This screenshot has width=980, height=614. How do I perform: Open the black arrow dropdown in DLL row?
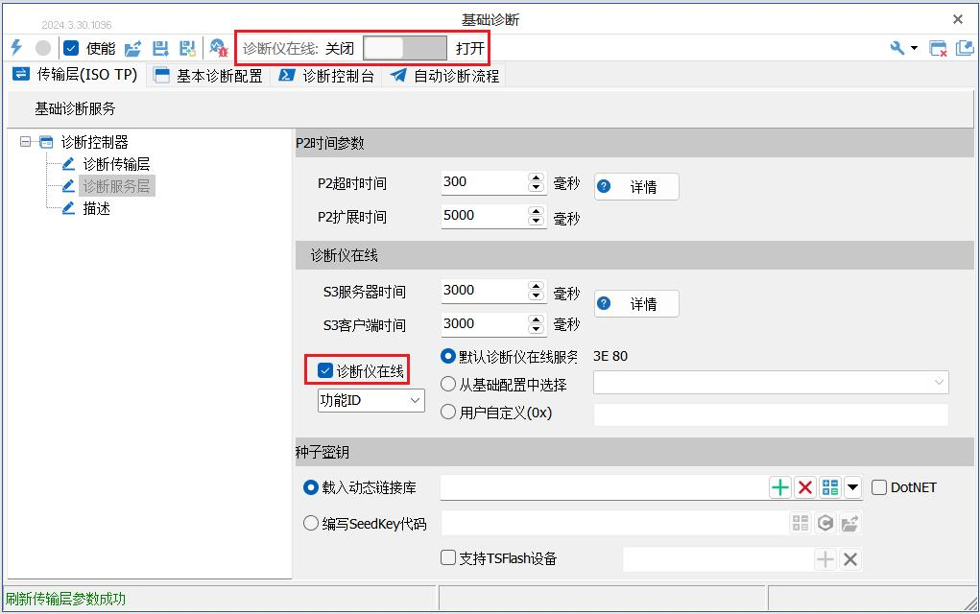click(853, 487)
